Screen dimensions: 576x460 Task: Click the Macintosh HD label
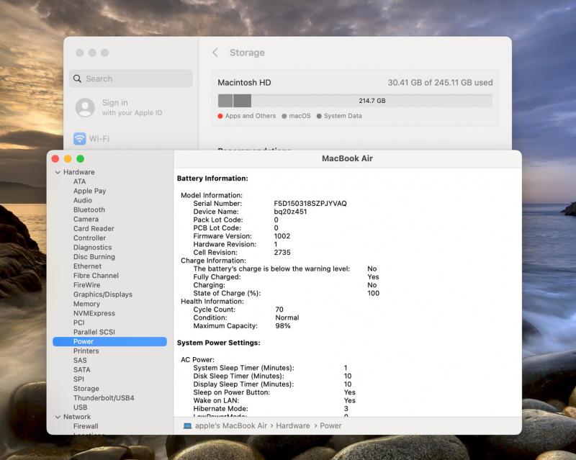pos(244,83)
